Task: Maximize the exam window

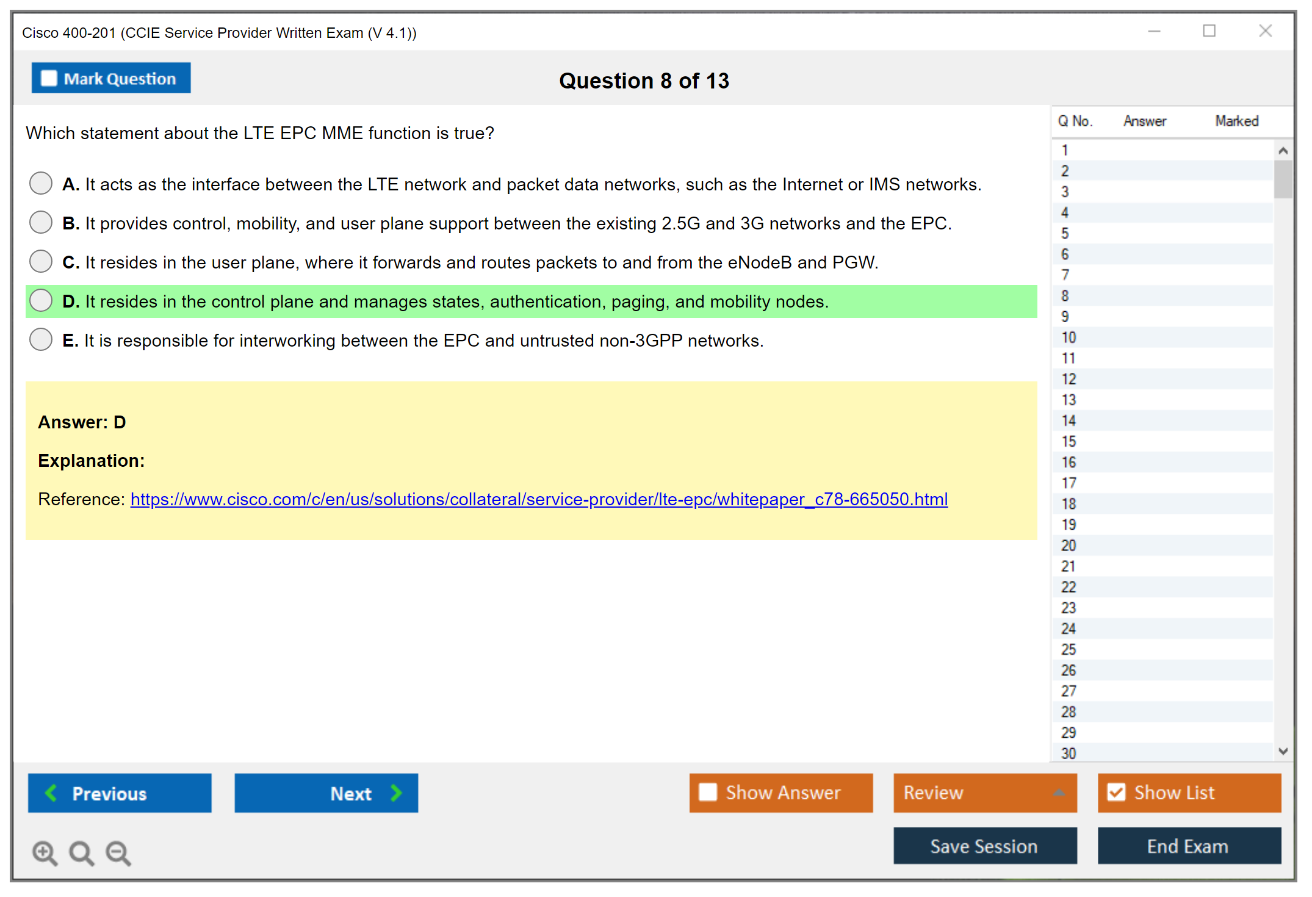Action: [1209, 31]
